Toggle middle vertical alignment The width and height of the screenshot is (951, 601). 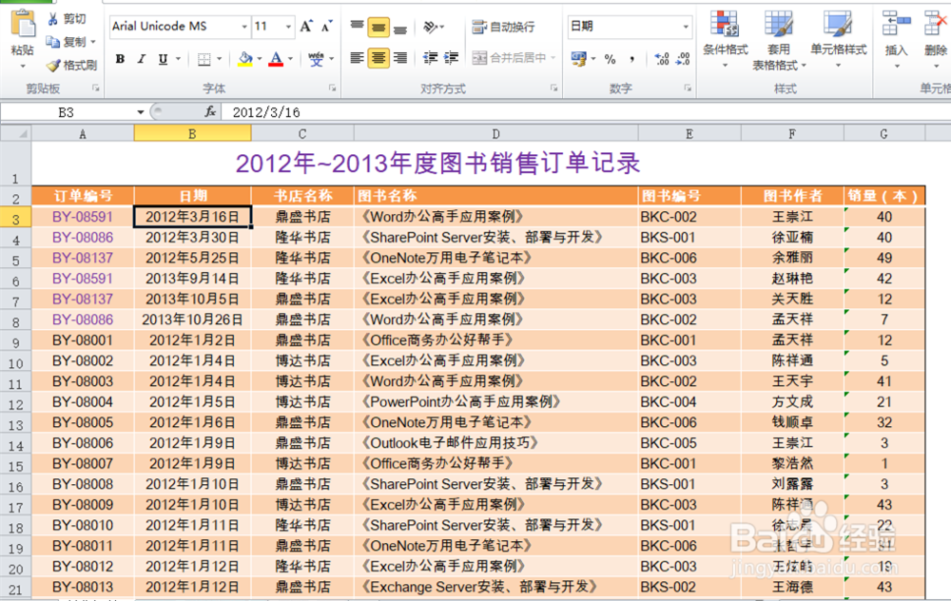pyautogui.click(x=378, y=26)
